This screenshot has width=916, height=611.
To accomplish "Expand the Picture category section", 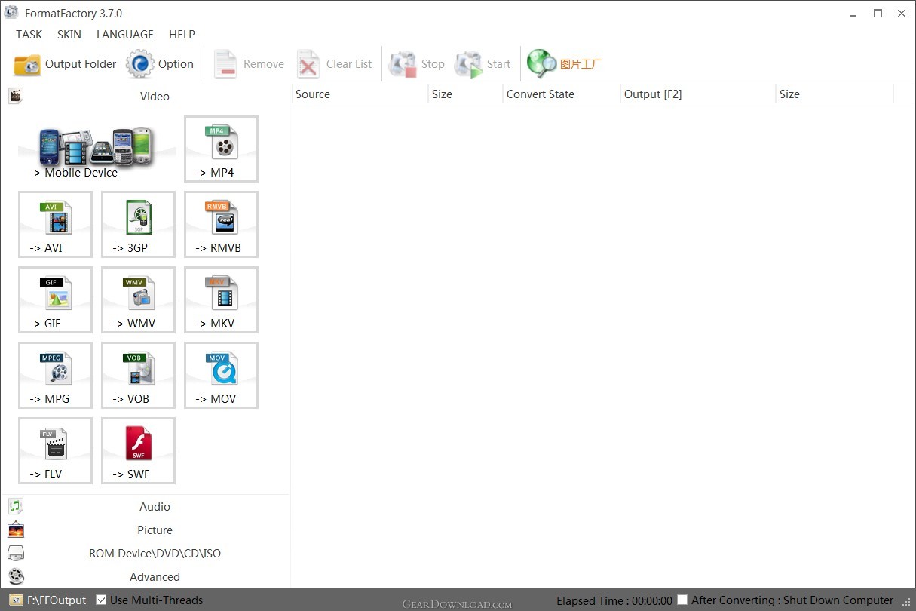I will coord(146,530).
